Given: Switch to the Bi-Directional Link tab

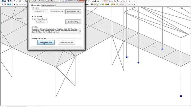Looking at the screenshot, I should [36, 5].
